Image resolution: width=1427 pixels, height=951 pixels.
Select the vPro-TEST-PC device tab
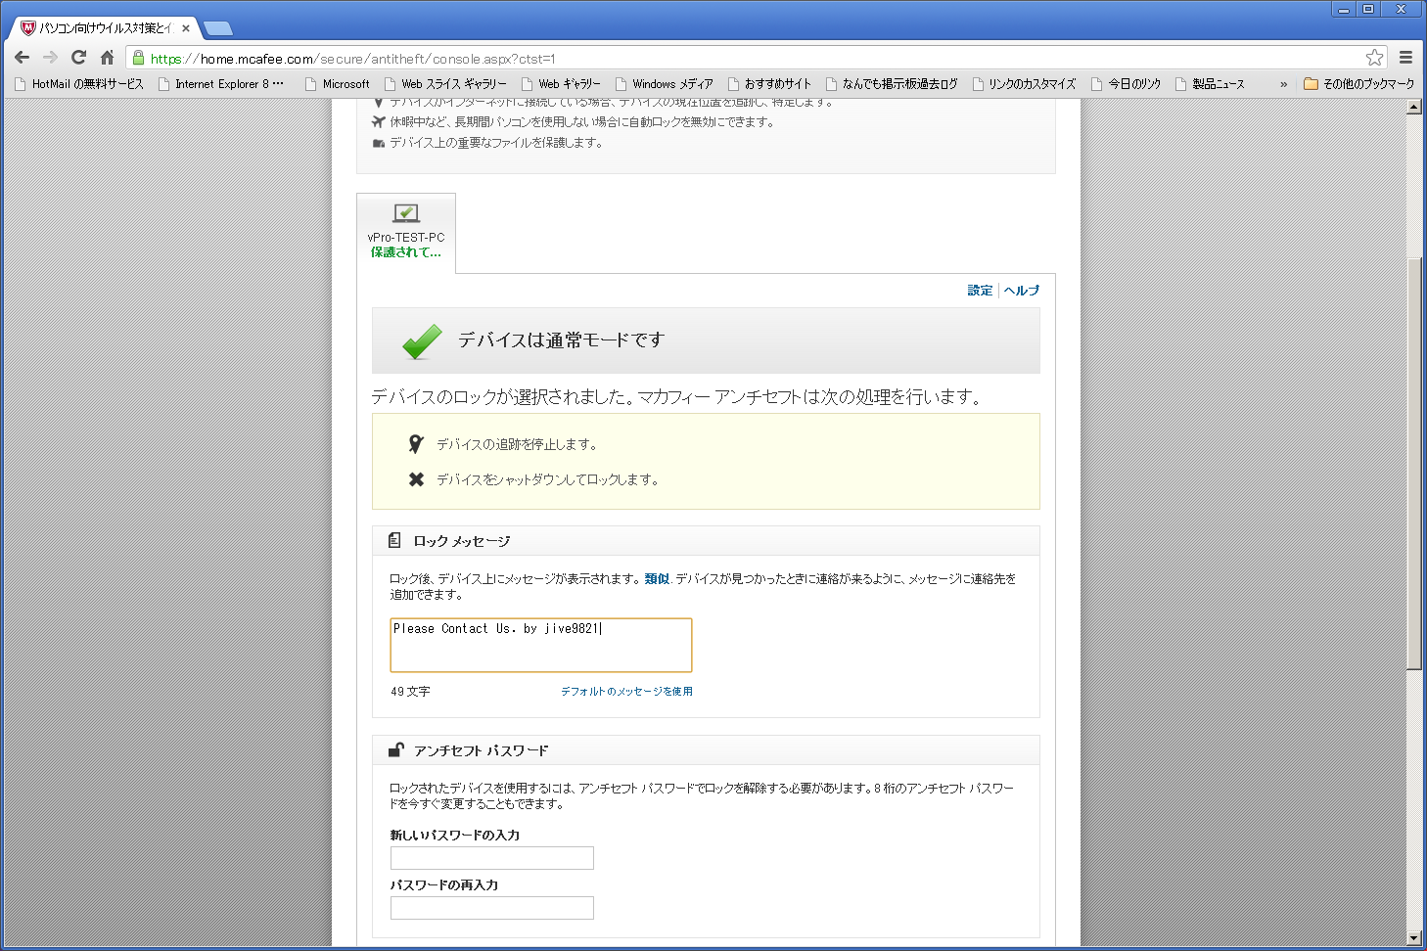(406, 233)
